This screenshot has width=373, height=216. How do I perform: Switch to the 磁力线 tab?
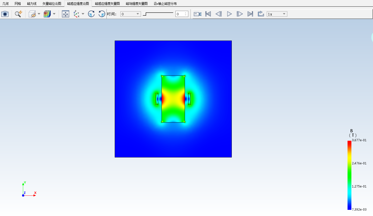(x=32, y=4)
